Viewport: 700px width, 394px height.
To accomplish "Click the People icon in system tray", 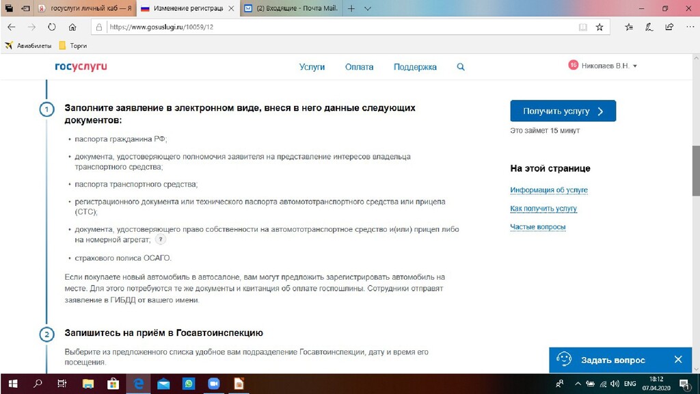I will tap(559, 384).
